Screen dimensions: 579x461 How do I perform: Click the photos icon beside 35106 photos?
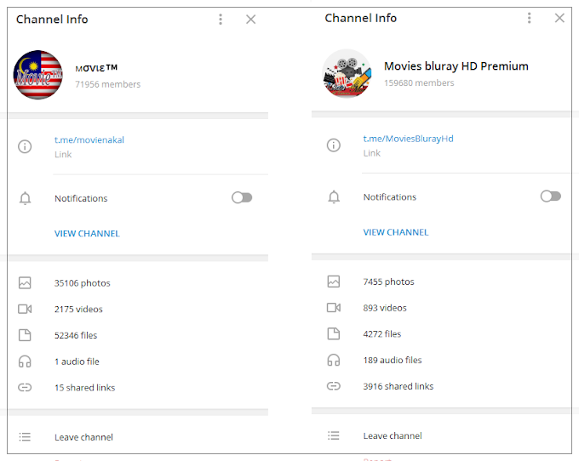pyautogui.click(x=25, y=283)
